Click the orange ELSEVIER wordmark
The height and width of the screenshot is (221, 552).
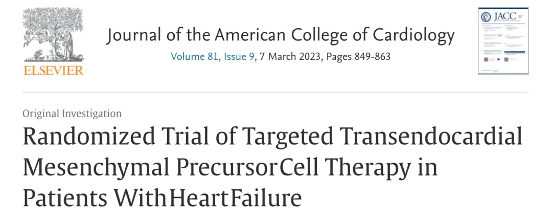click(53, 70)
